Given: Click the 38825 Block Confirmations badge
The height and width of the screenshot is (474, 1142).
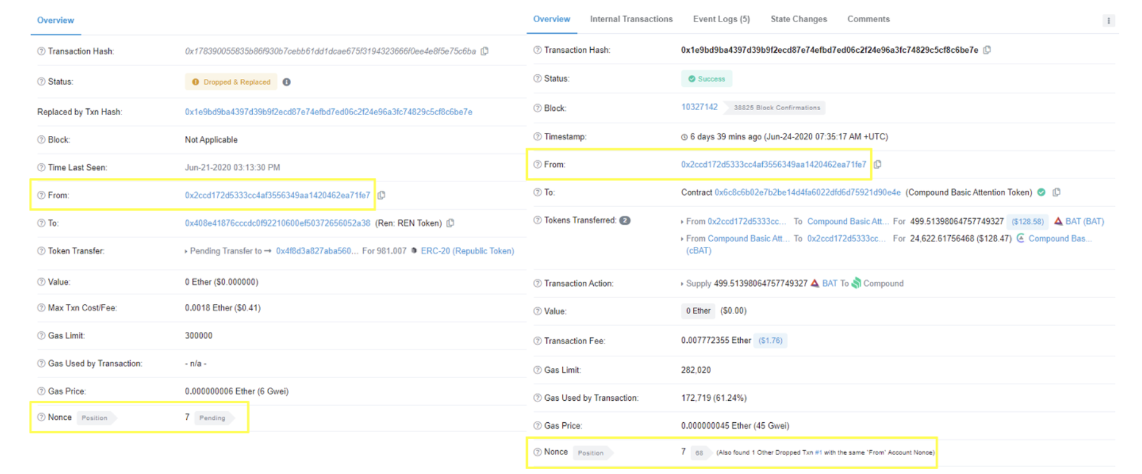Looking at the screenshot, I should 776,108.
